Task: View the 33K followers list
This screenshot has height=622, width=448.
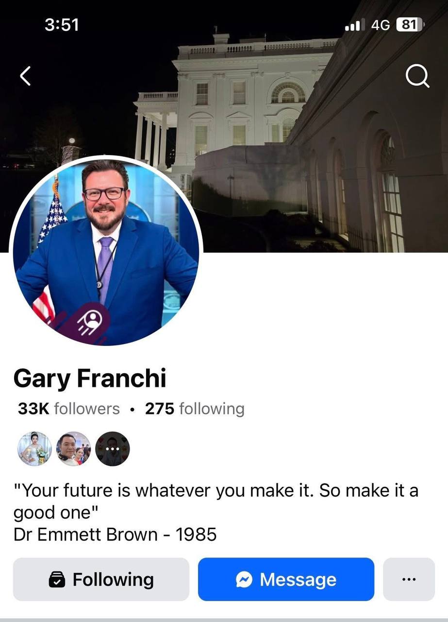Action: (x=68, y=409)
